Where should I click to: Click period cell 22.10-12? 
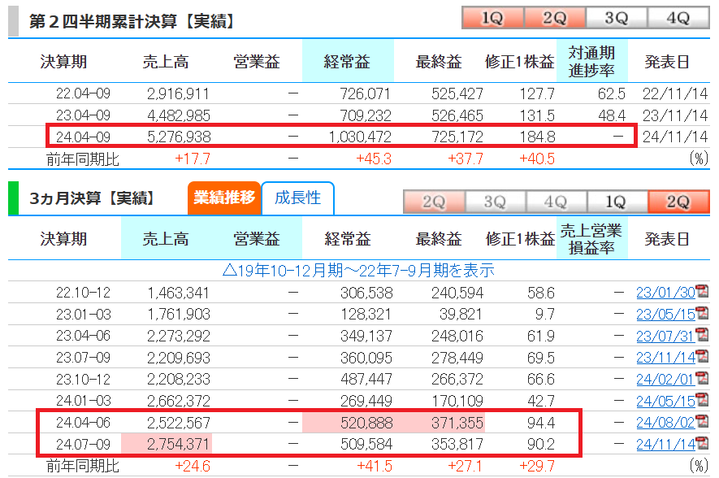83,292
